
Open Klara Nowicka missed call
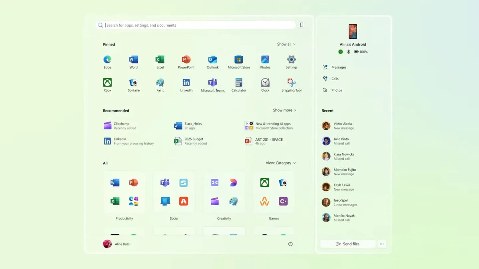pyautogui.click(x=338, y=156)
